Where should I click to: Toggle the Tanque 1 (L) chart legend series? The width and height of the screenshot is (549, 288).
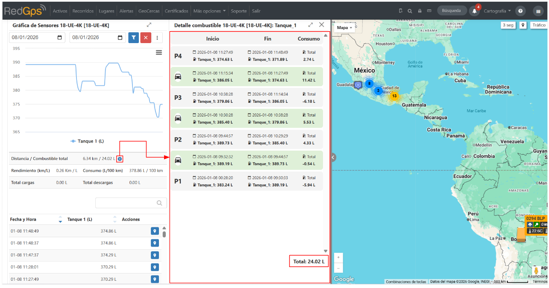(88, 141)
